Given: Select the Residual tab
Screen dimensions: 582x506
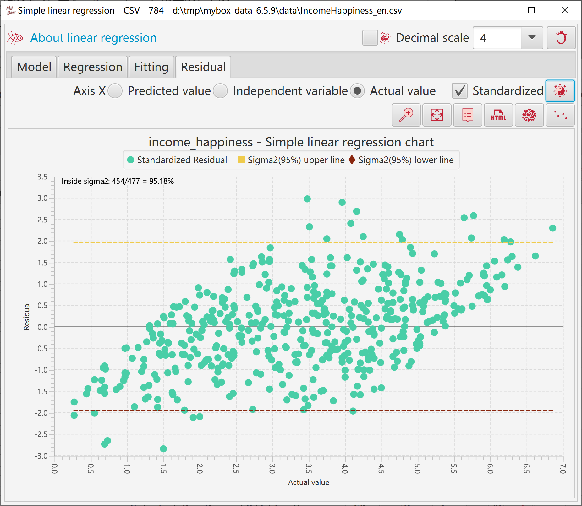Looking at the screenshot, I should 203,67.
